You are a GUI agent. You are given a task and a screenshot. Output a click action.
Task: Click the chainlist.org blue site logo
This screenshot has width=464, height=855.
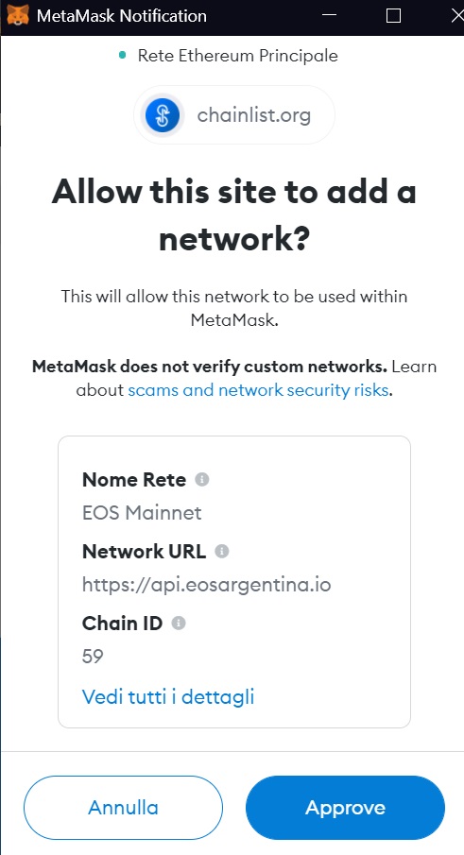coord(163,115)
